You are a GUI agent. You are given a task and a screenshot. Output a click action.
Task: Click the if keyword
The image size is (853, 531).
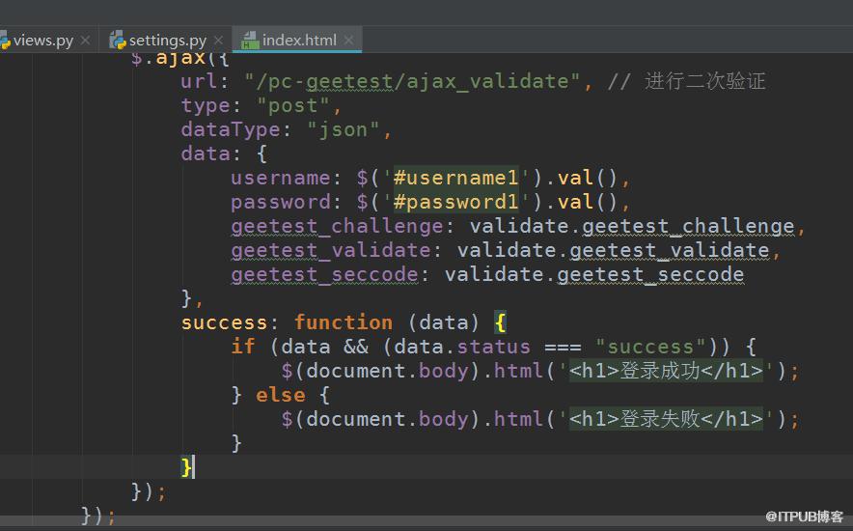point(243,347)
